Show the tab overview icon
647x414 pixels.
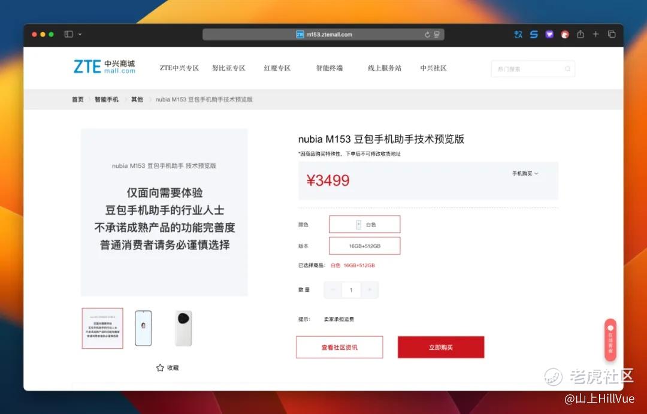612,34
